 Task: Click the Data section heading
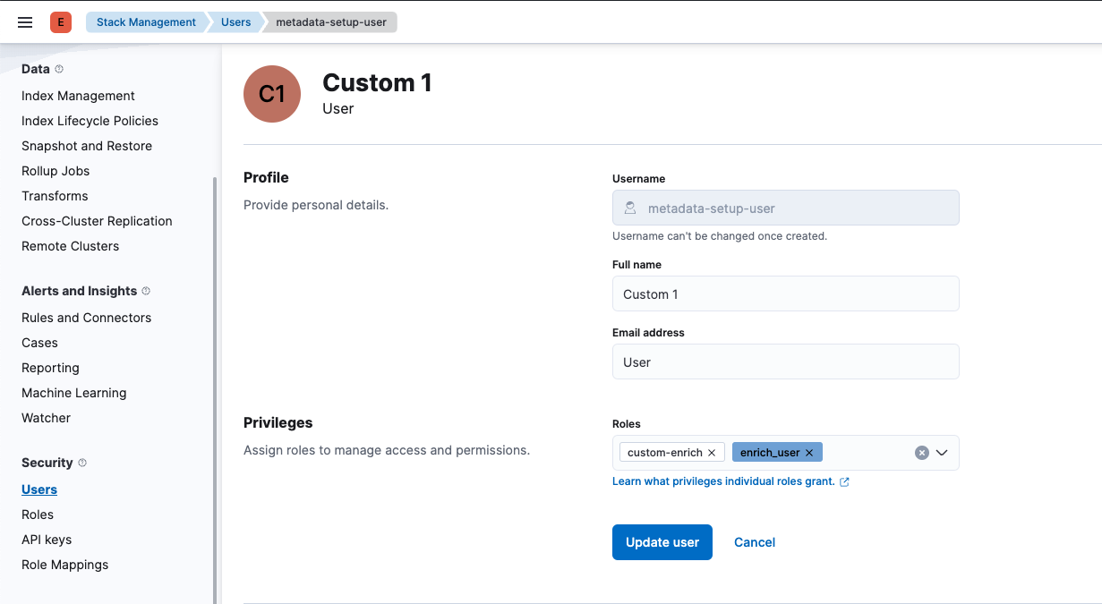pyautogui.click(x=36, y=69)
